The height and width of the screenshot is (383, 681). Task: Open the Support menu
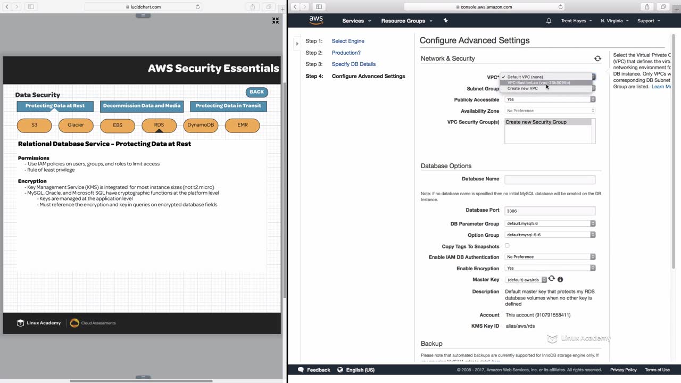tap(649, 21)
